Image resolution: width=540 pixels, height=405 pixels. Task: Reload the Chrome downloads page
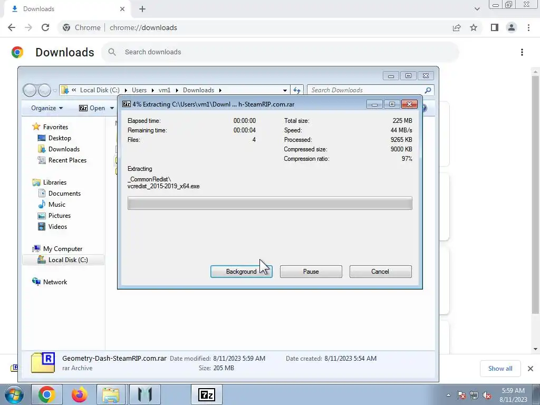coord(45,27)
